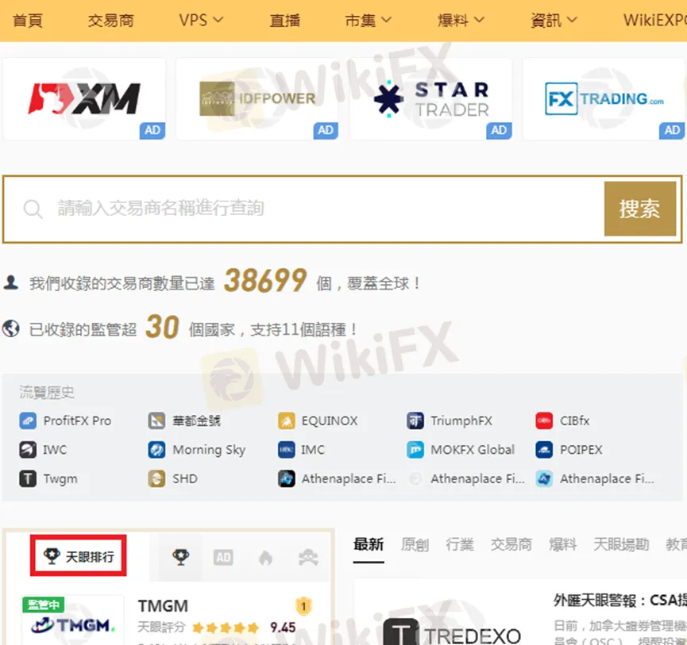The width and height of the screenshot is (687, 645).
Task: Select the flame hot-ranking icon
Action: pyautogui.click(x=265, y=558)
